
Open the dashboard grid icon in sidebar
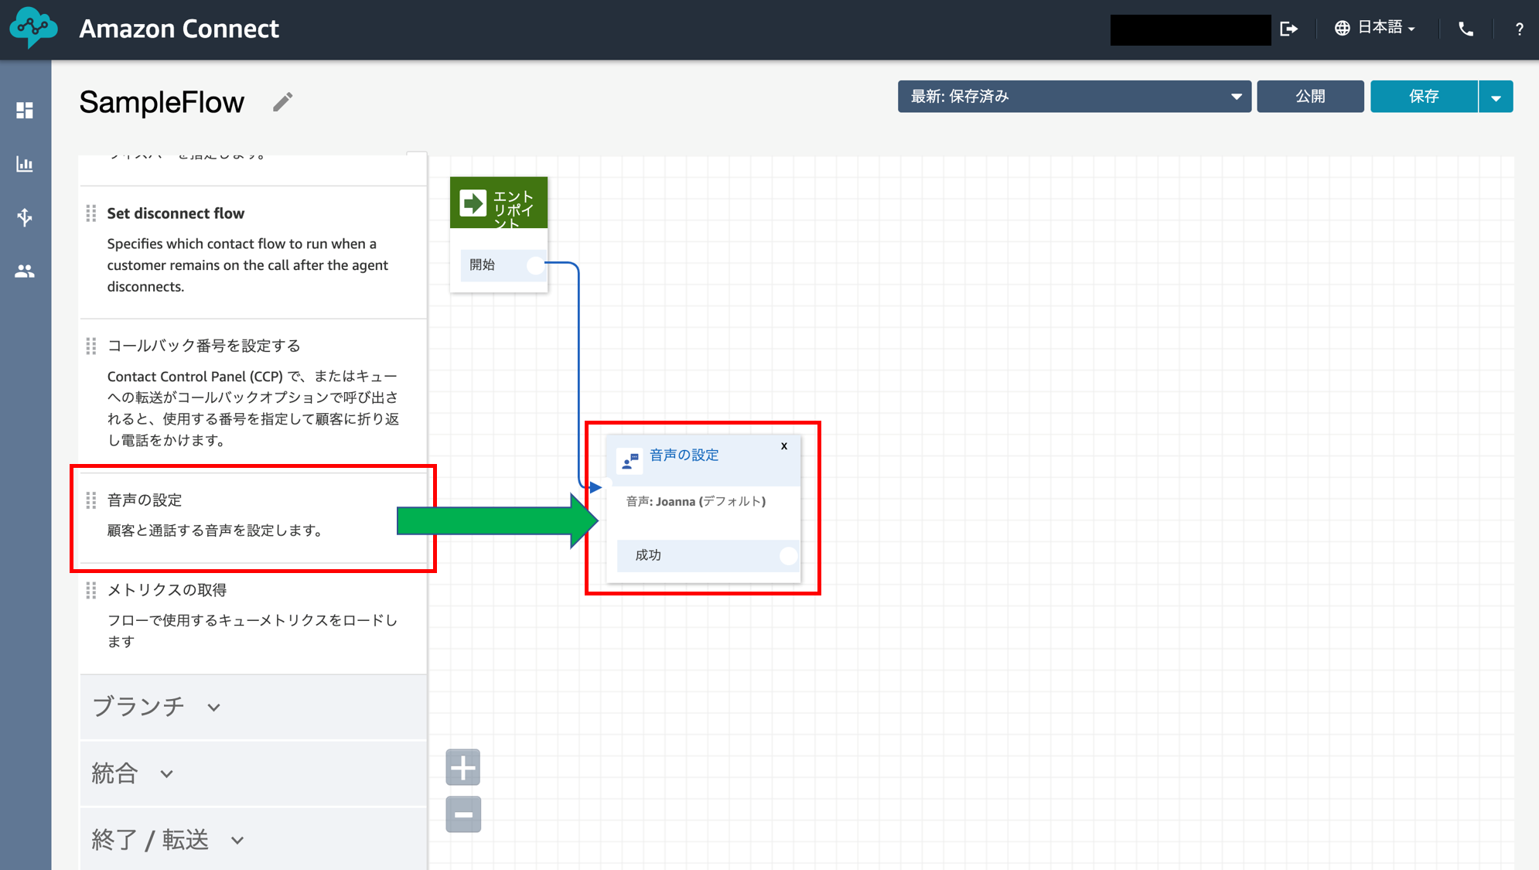pos(25,111)
